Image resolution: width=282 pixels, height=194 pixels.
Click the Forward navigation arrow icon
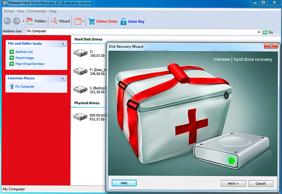click(16, 21)
